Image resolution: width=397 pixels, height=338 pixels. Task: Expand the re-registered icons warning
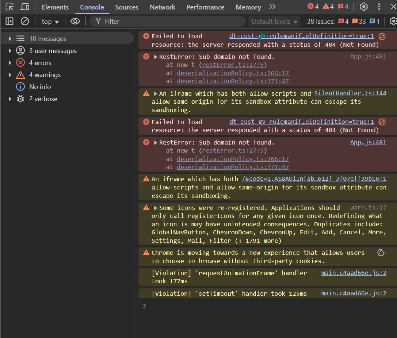(x=156, y=208)
